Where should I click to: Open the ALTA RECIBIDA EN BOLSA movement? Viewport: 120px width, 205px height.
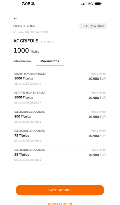[x=62, y=98]
